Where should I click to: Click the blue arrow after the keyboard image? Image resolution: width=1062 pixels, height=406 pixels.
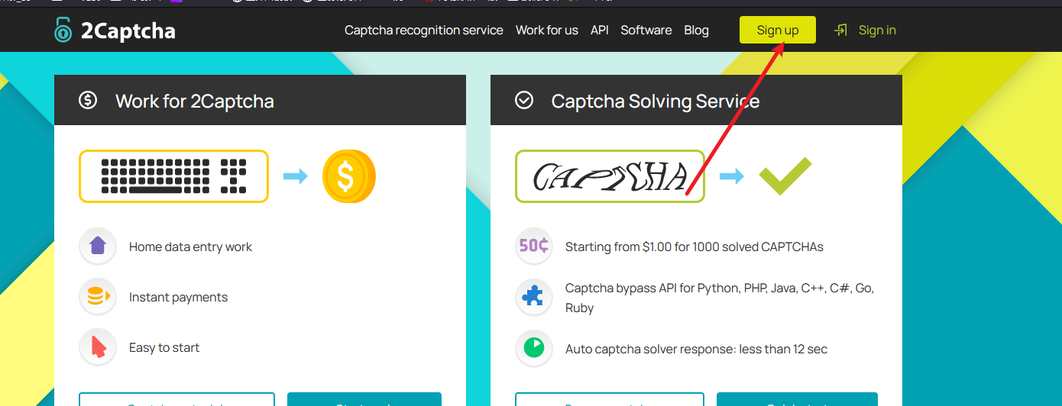[x=296, y=176]
